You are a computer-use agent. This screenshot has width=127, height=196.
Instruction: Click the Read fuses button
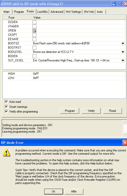[x=112, y=111]
